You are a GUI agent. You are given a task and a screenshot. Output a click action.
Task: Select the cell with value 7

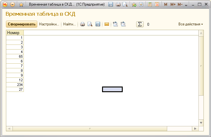(15, 66)
